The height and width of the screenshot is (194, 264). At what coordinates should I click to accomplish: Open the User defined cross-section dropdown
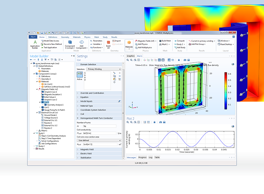click(99, 140)
